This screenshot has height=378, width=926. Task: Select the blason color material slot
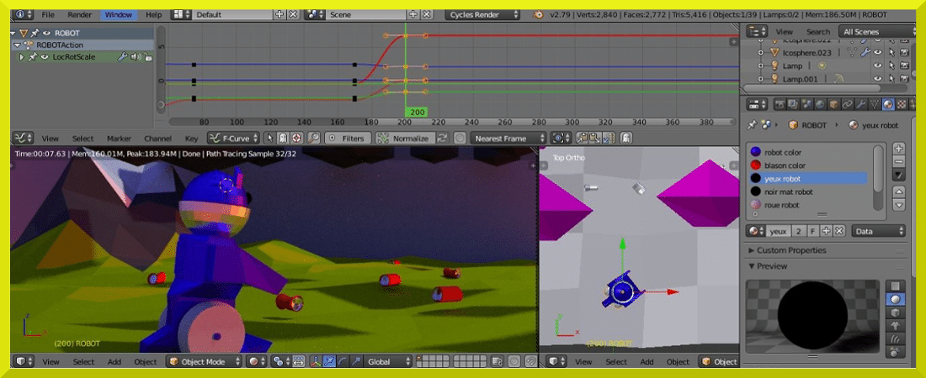click(808, 165)
